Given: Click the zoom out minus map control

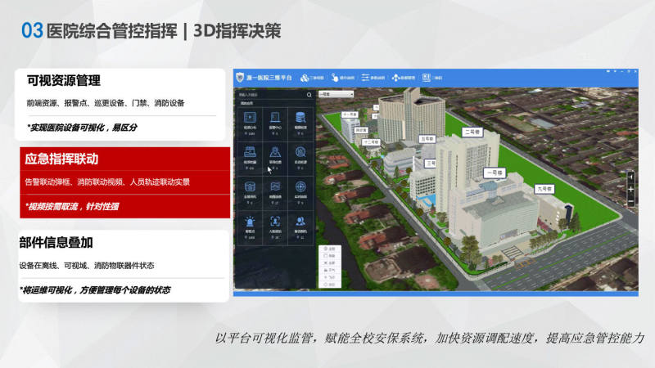Looking at the screenshot, I should 630,202.
